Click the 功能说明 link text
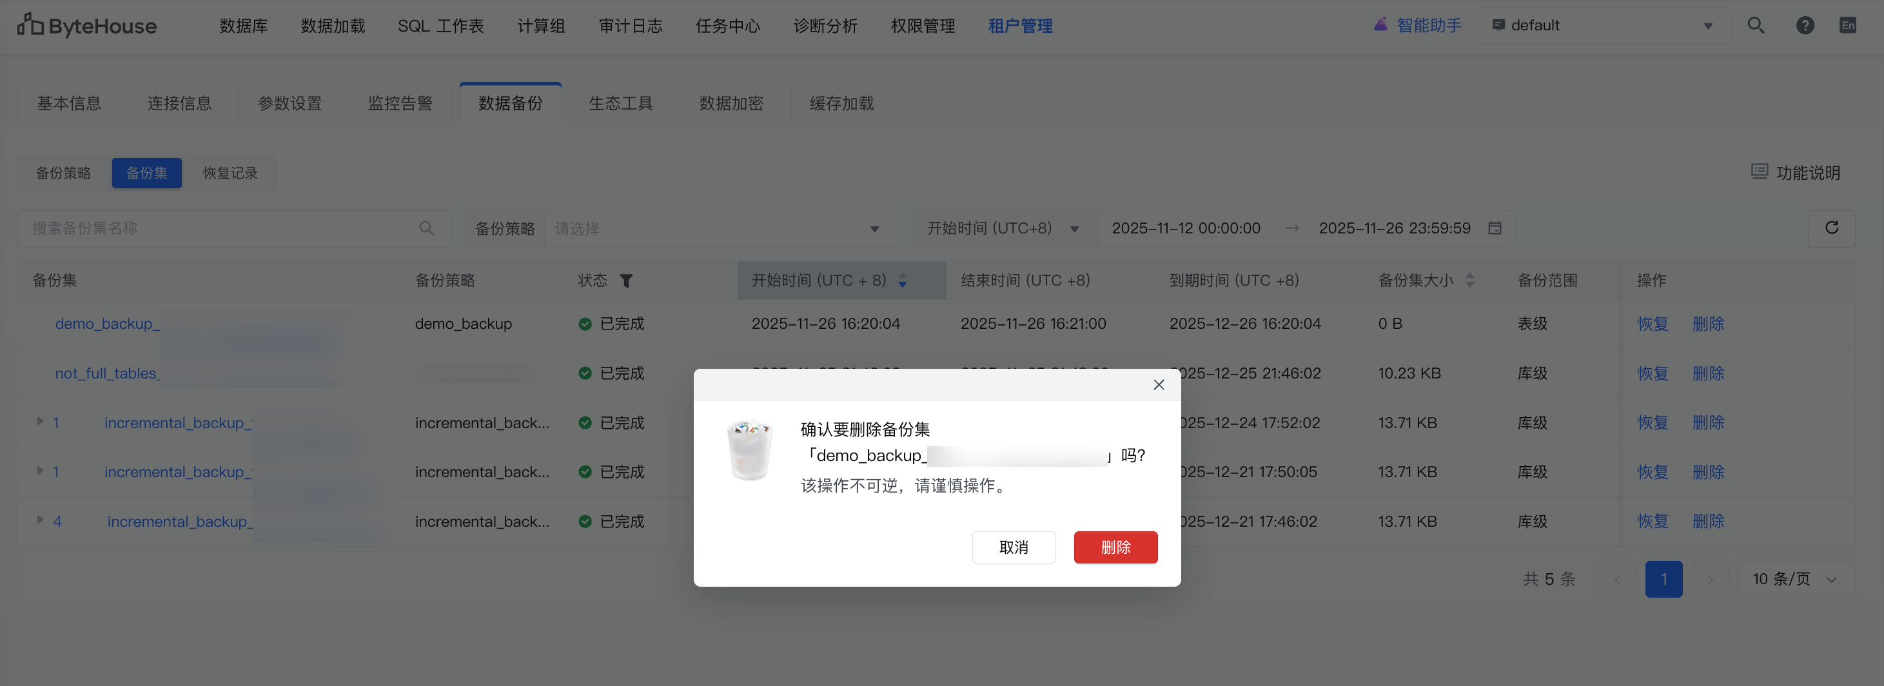Screen dimensions: 1884x686 1808,173
